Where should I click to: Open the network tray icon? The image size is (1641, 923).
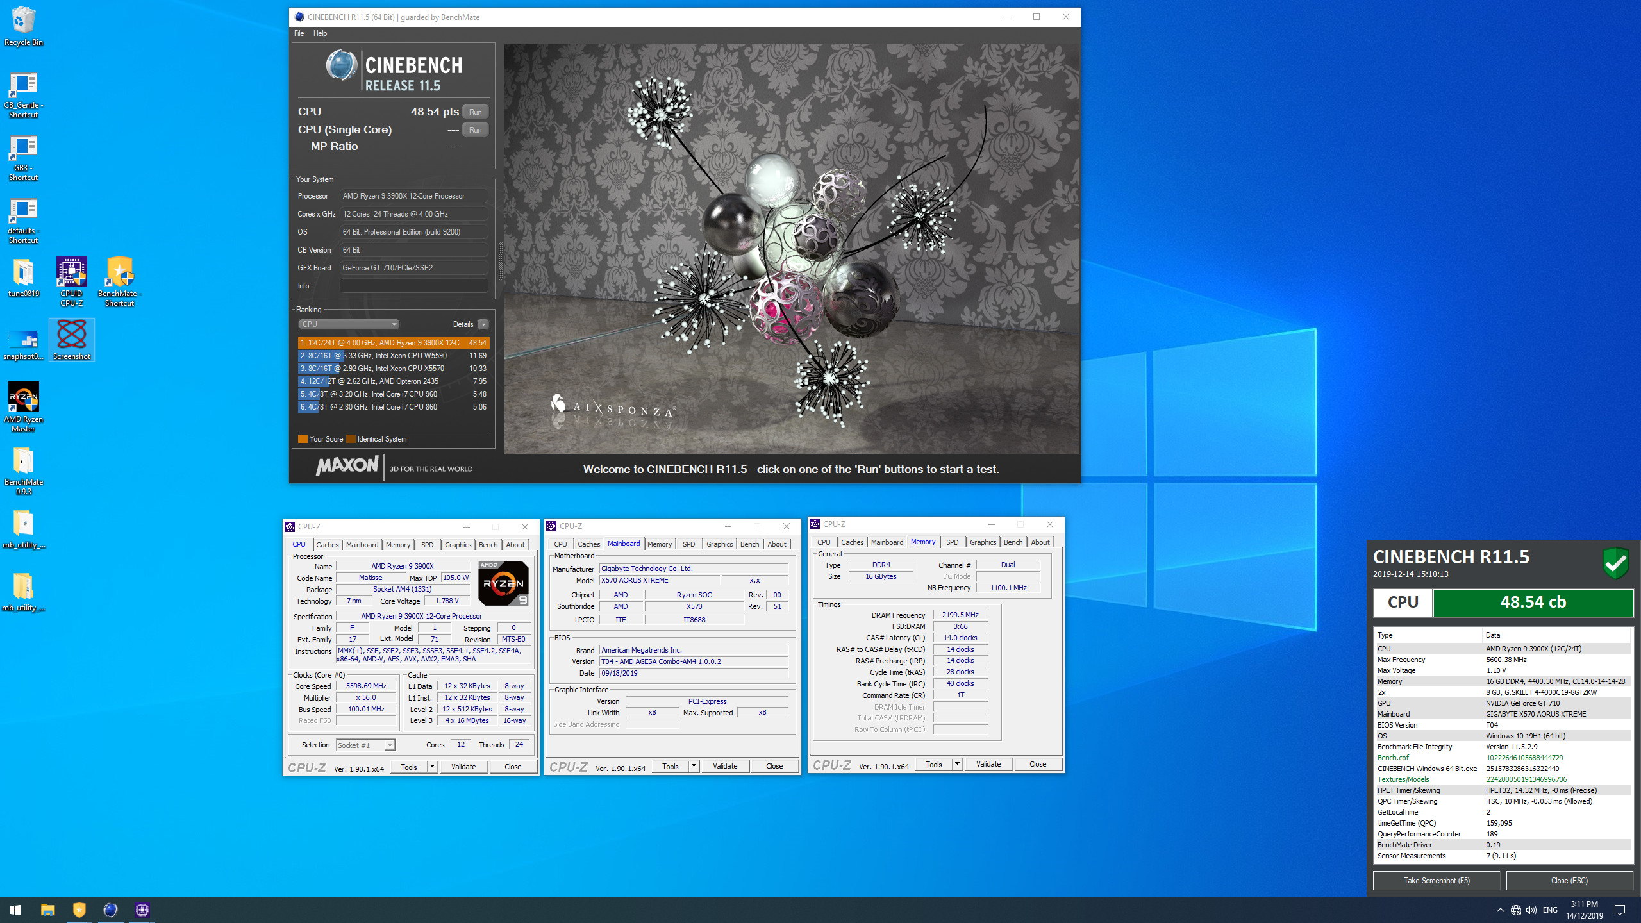point(1516,910)
